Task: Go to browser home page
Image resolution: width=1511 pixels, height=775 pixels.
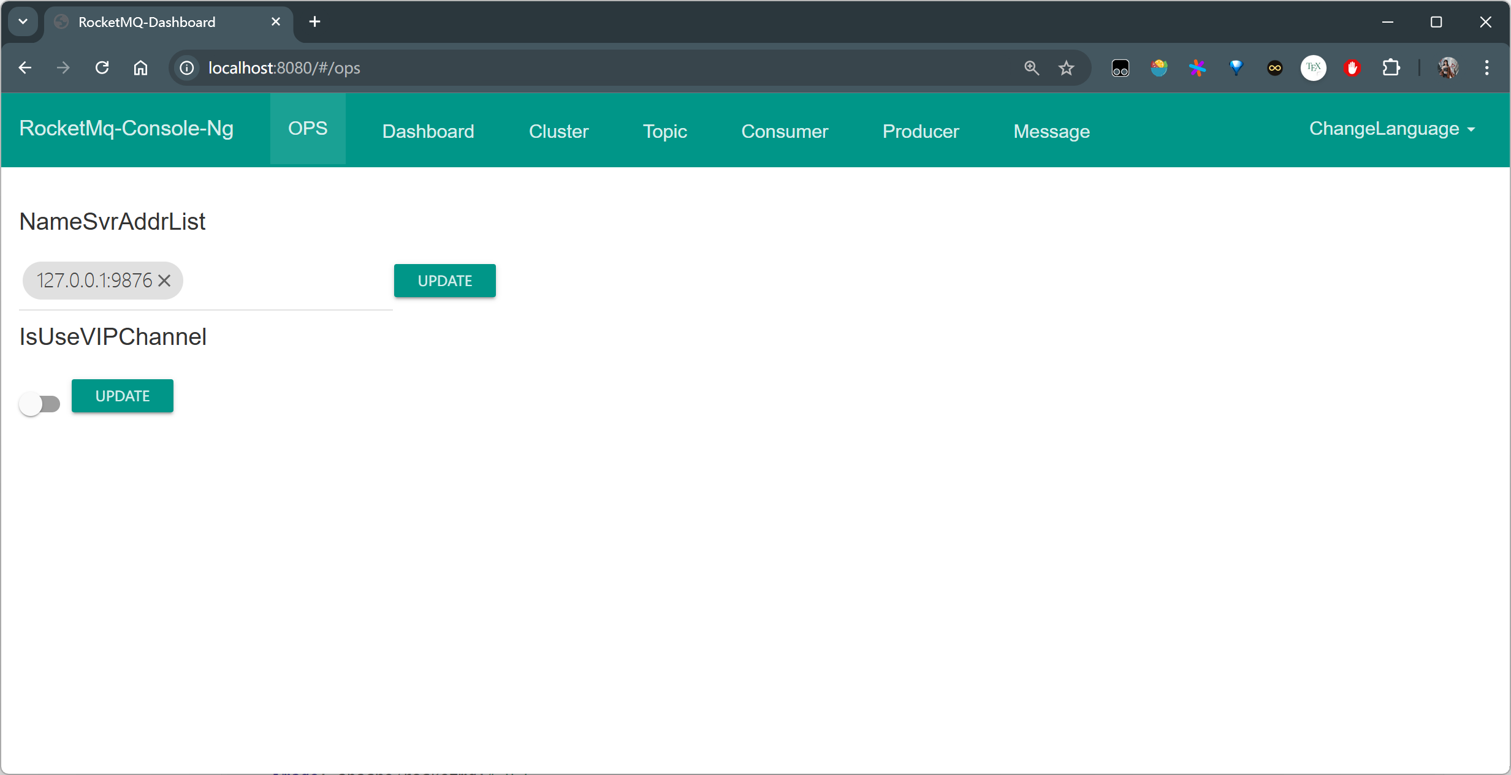Action: (140, 67)
